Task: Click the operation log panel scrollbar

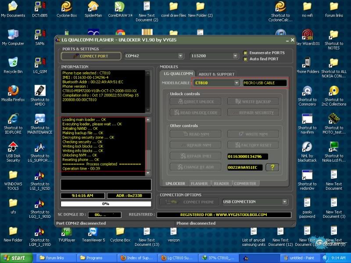Action: click(148, 146)
